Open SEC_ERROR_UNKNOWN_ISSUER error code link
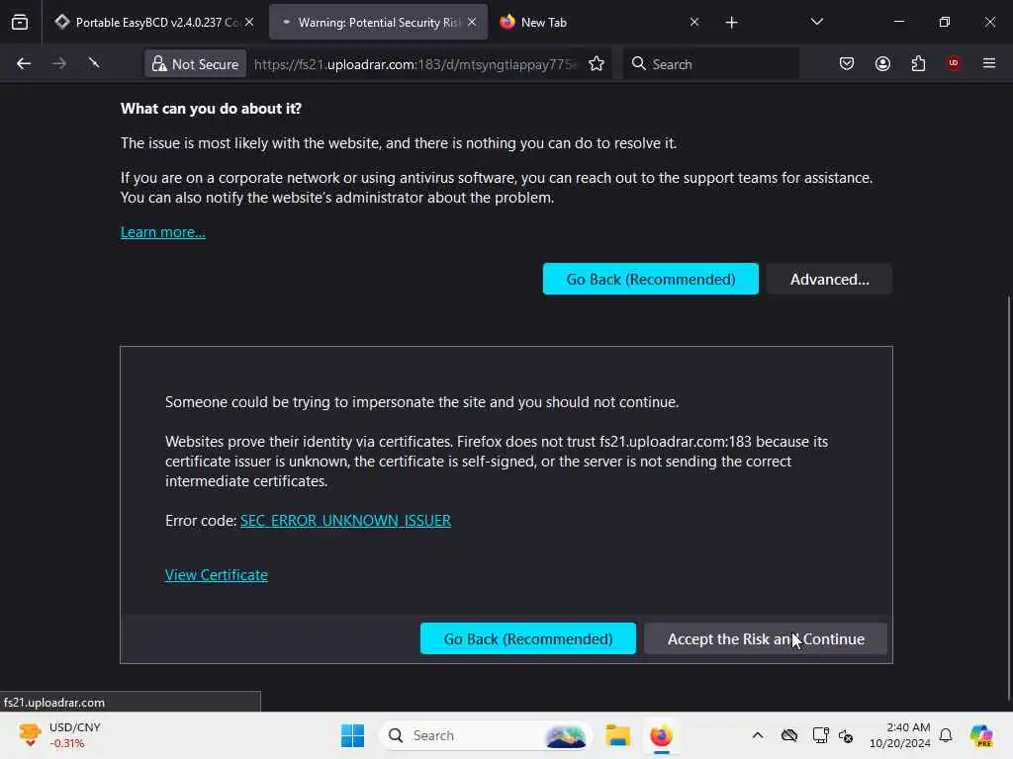The width and height of the screenshot is (1013, 759). 345,520
